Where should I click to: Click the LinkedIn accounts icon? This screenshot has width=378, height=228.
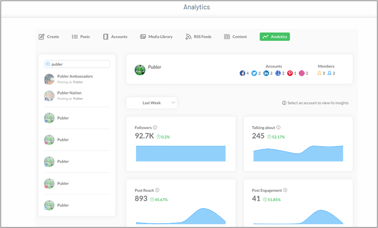click(266, 73)
